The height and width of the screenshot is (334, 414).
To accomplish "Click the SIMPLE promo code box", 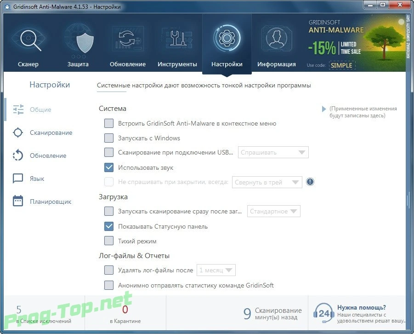I will click(342, 65).
